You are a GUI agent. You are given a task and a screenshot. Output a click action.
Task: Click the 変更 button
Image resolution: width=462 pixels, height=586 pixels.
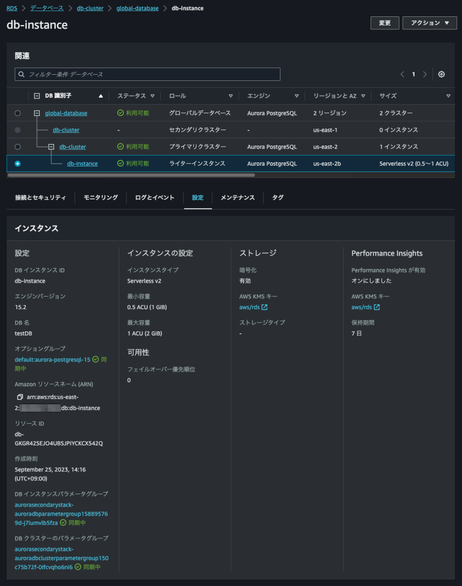385,23
